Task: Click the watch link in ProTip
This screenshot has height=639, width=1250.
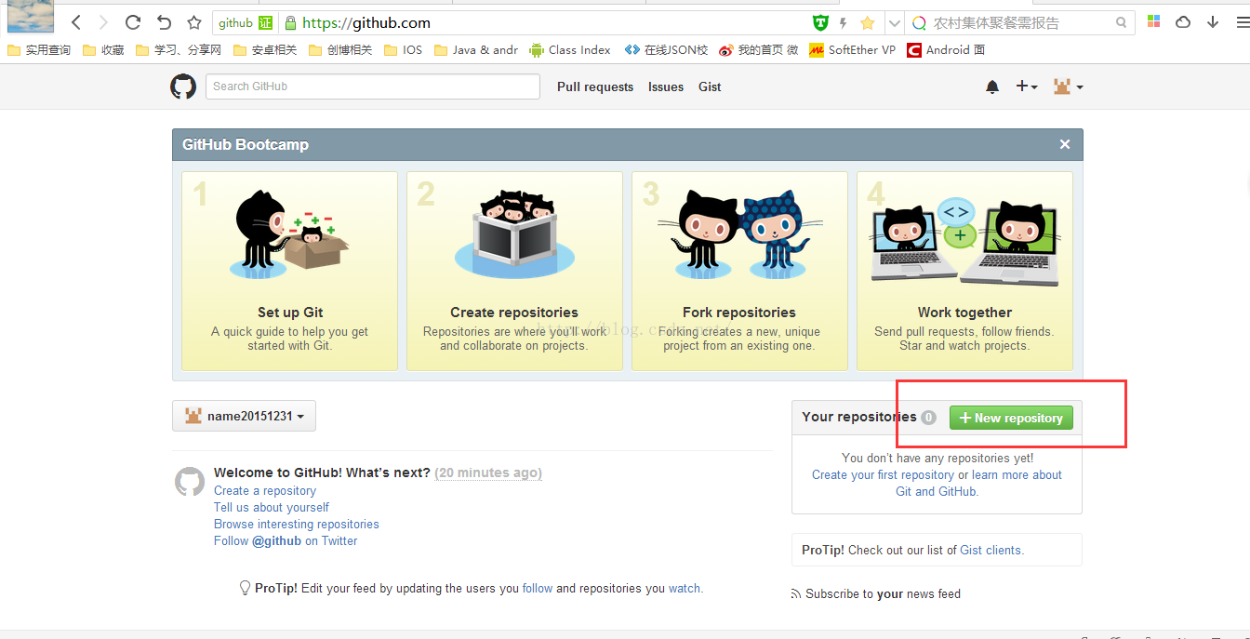Action: (685, 588)
